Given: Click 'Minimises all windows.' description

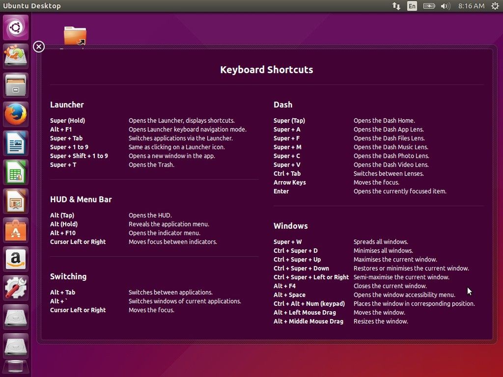Looking at the screenshot, I should pos(383,251).
